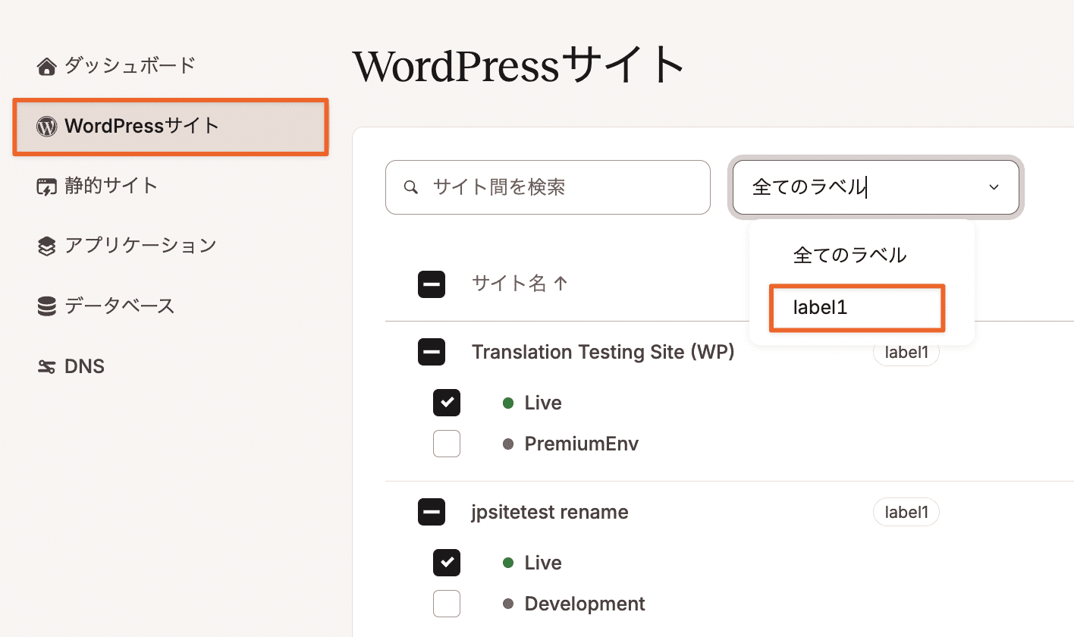Open Live environment of Translation Testing Site
Image resolution: width=1074 pixels, height=637 pixels.
click(543, 403)
